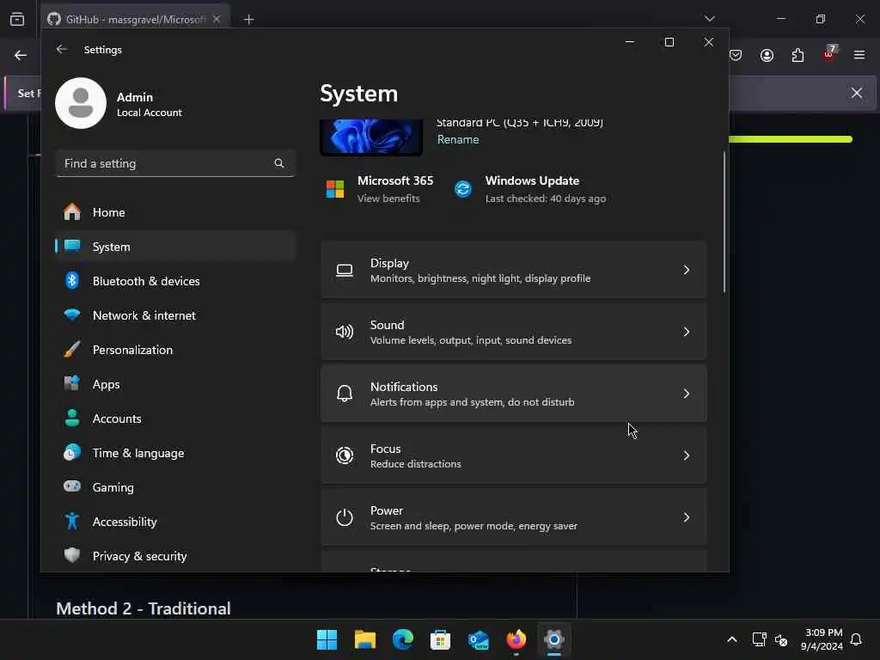The image size is (880, 660).
Task: Select the GitHub browser tab
Action: tap(135, 20)
